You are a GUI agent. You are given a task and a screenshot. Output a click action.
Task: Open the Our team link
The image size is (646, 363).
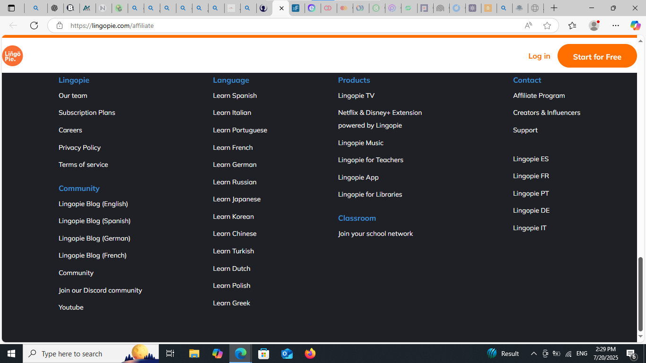click(x=73, y=95)
